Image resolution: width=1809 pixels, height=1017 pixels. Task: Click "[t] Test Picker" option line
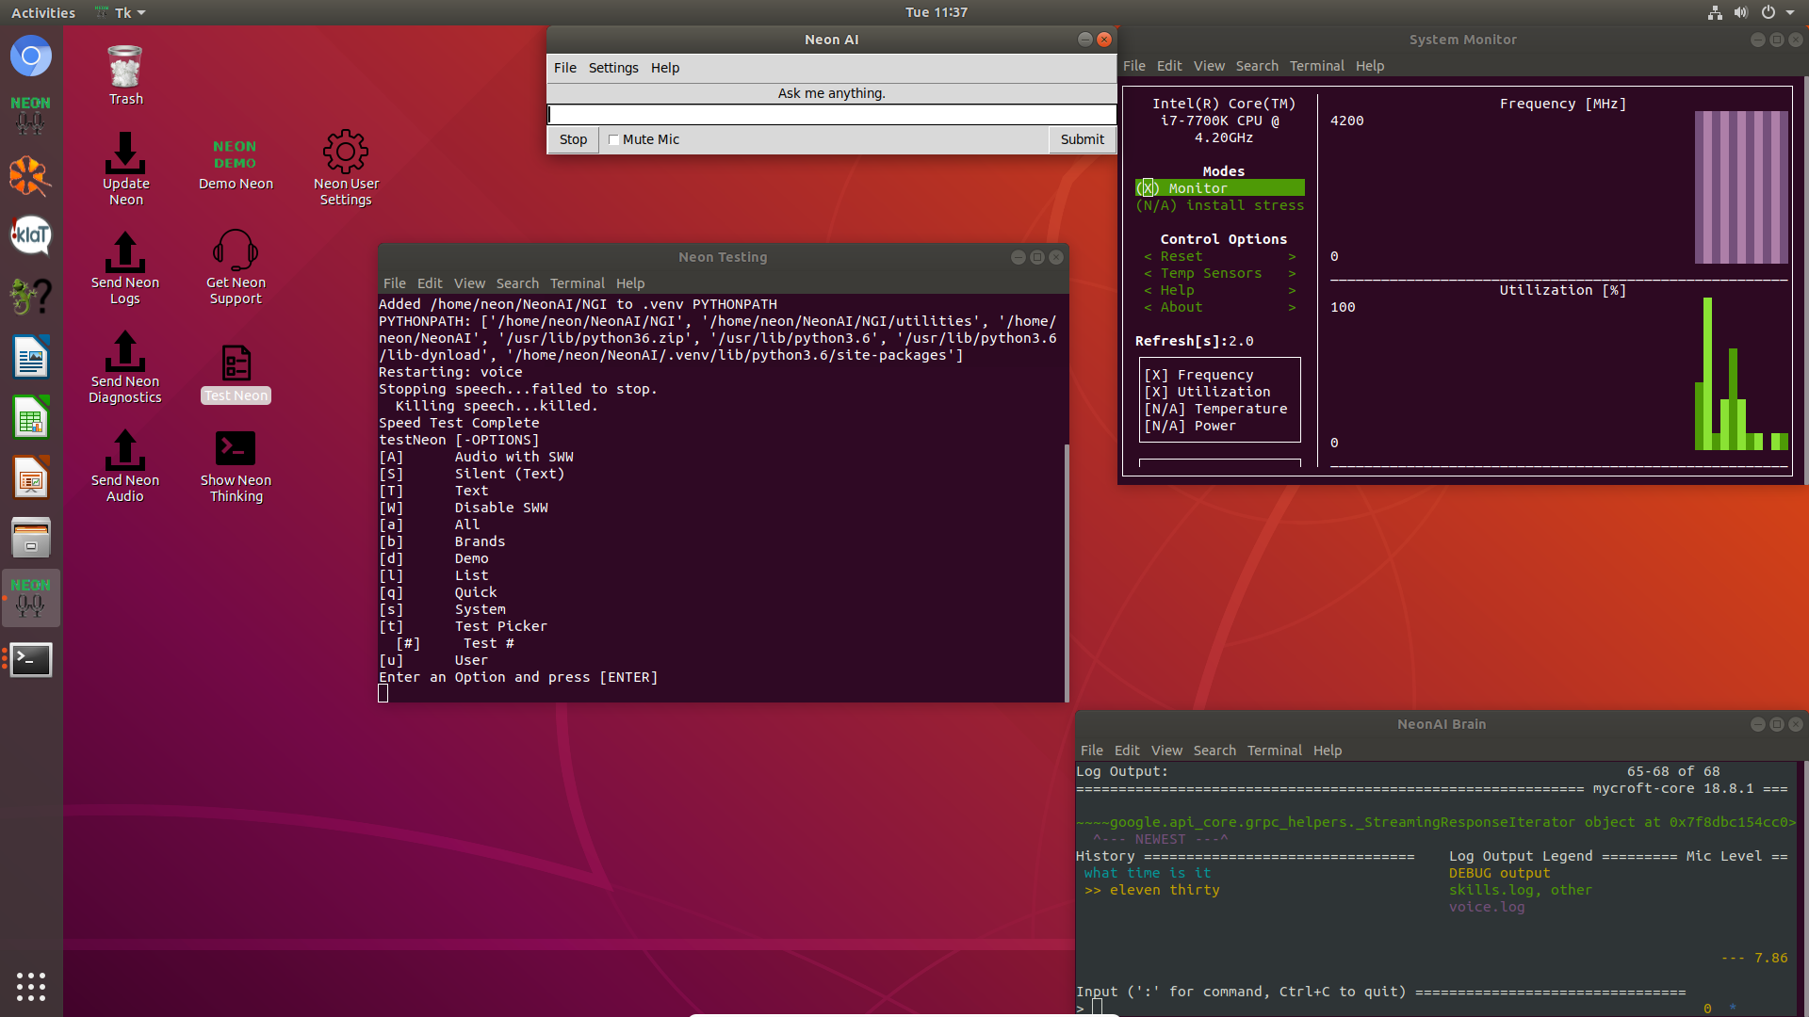click(463, 626)
